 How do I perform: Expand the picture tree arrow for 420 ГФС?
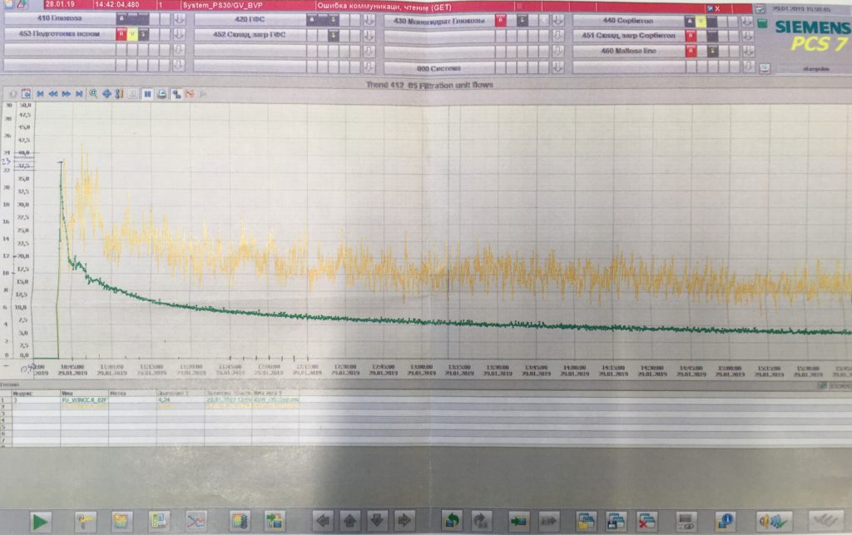coord(369,20)
